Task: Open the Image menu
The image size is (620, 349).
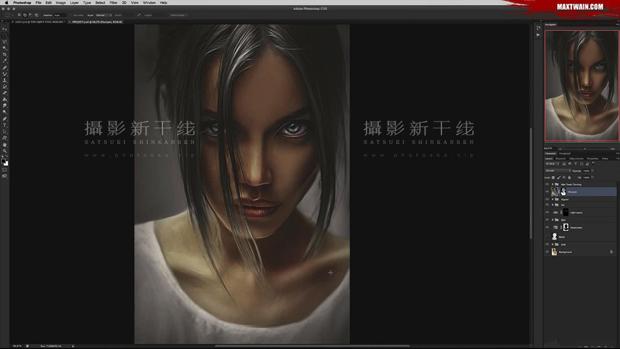Action: coord(61,2)
